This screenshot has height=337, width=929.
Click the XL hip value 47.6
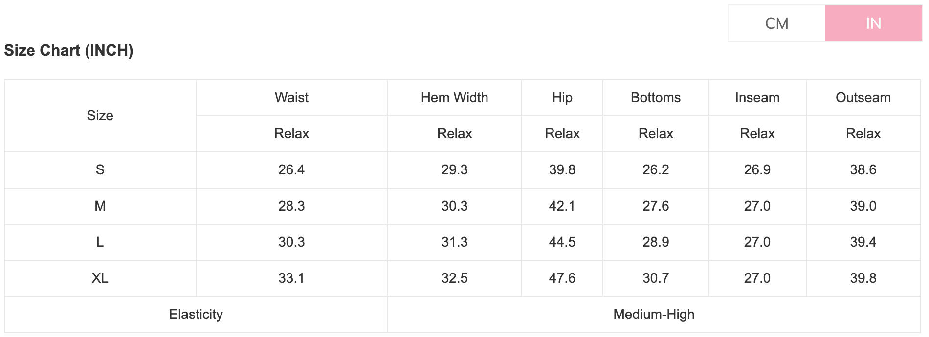pos(562,278)
